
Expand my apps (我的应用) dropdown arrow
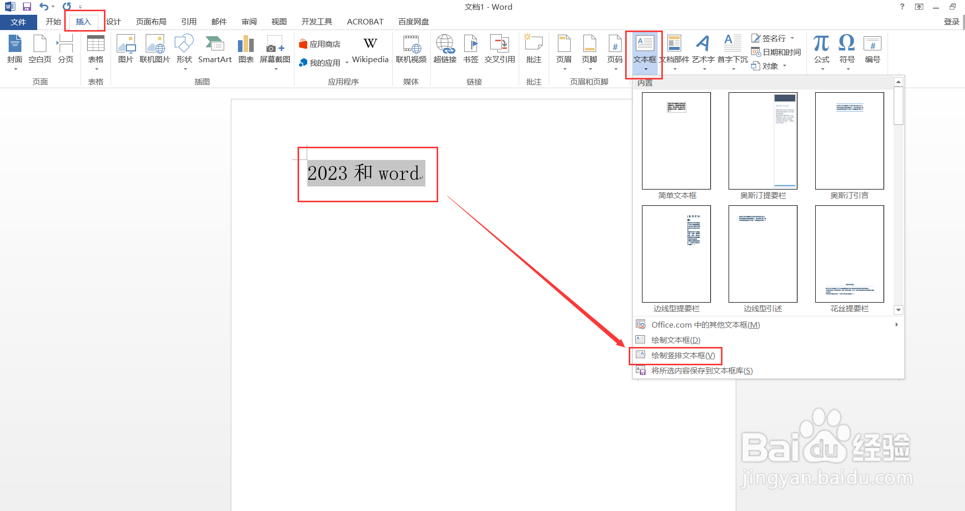(347, 63)
